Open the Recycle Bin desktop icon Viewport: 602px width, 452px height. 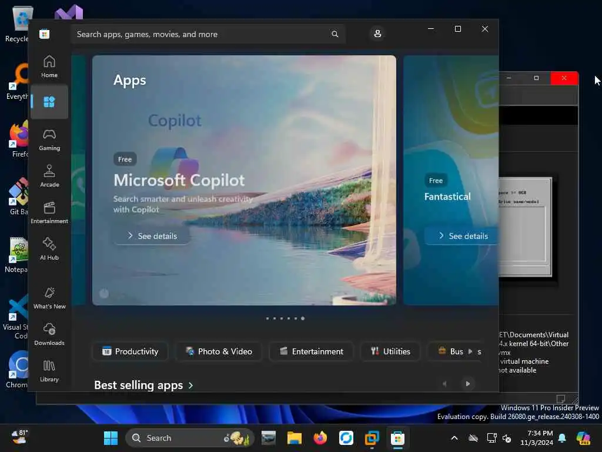[x=18, y=24]
